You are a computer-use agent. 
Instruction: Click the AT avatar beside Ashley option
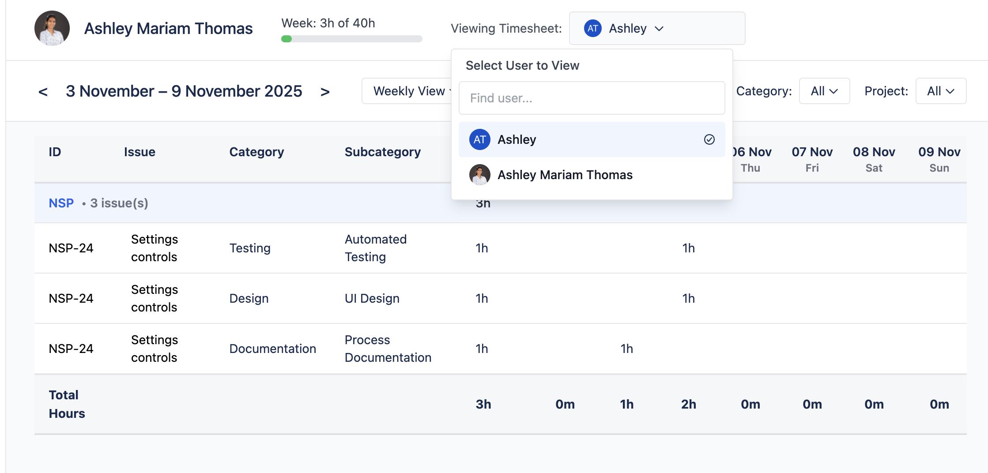coord(479,139)
